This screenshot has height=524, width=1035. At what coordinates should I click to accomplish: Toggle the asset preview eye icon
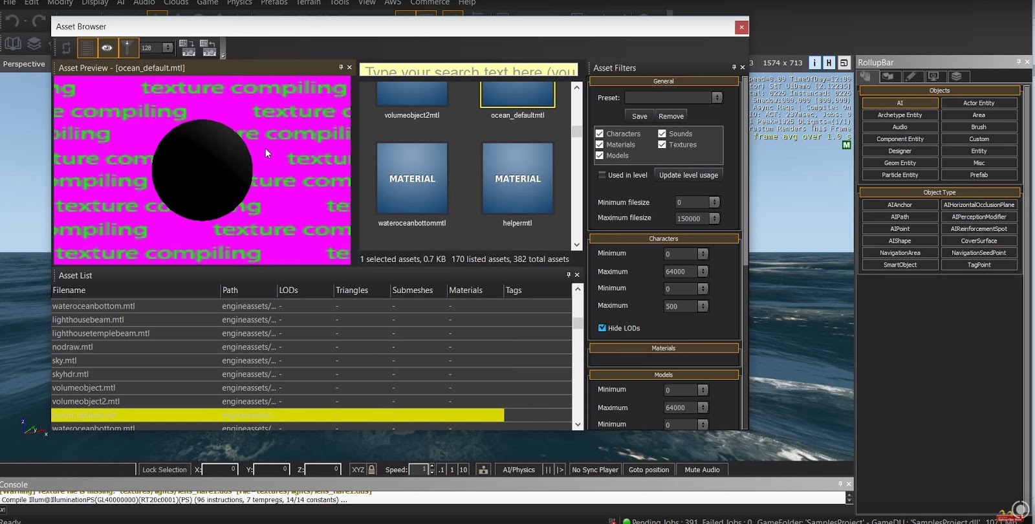107,47
